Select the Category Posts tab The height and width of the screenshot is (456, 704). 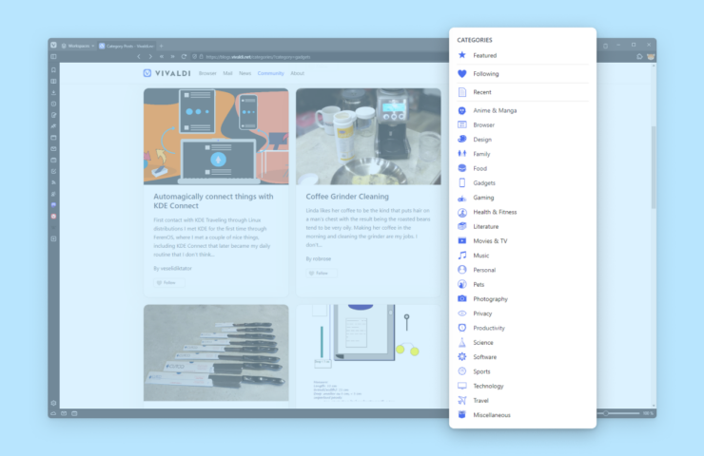[127, 46]
